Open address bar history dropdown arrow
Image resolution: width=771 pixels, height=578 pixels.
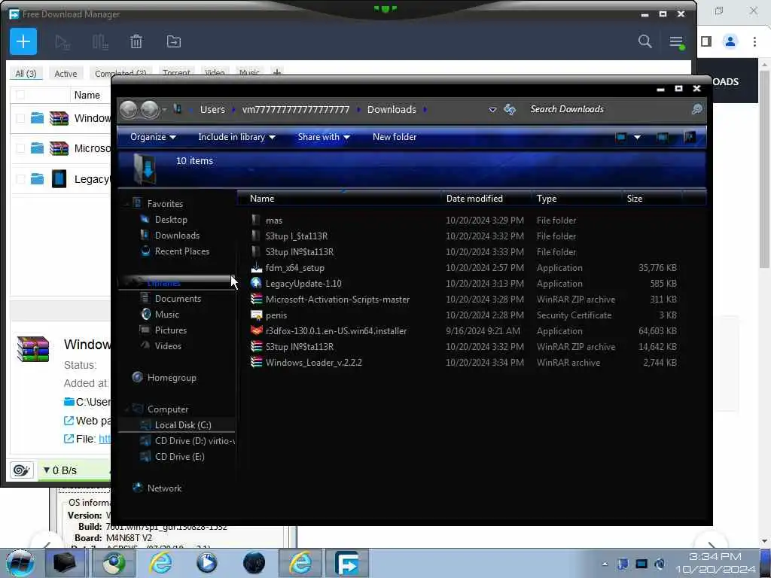coord(492,110)
